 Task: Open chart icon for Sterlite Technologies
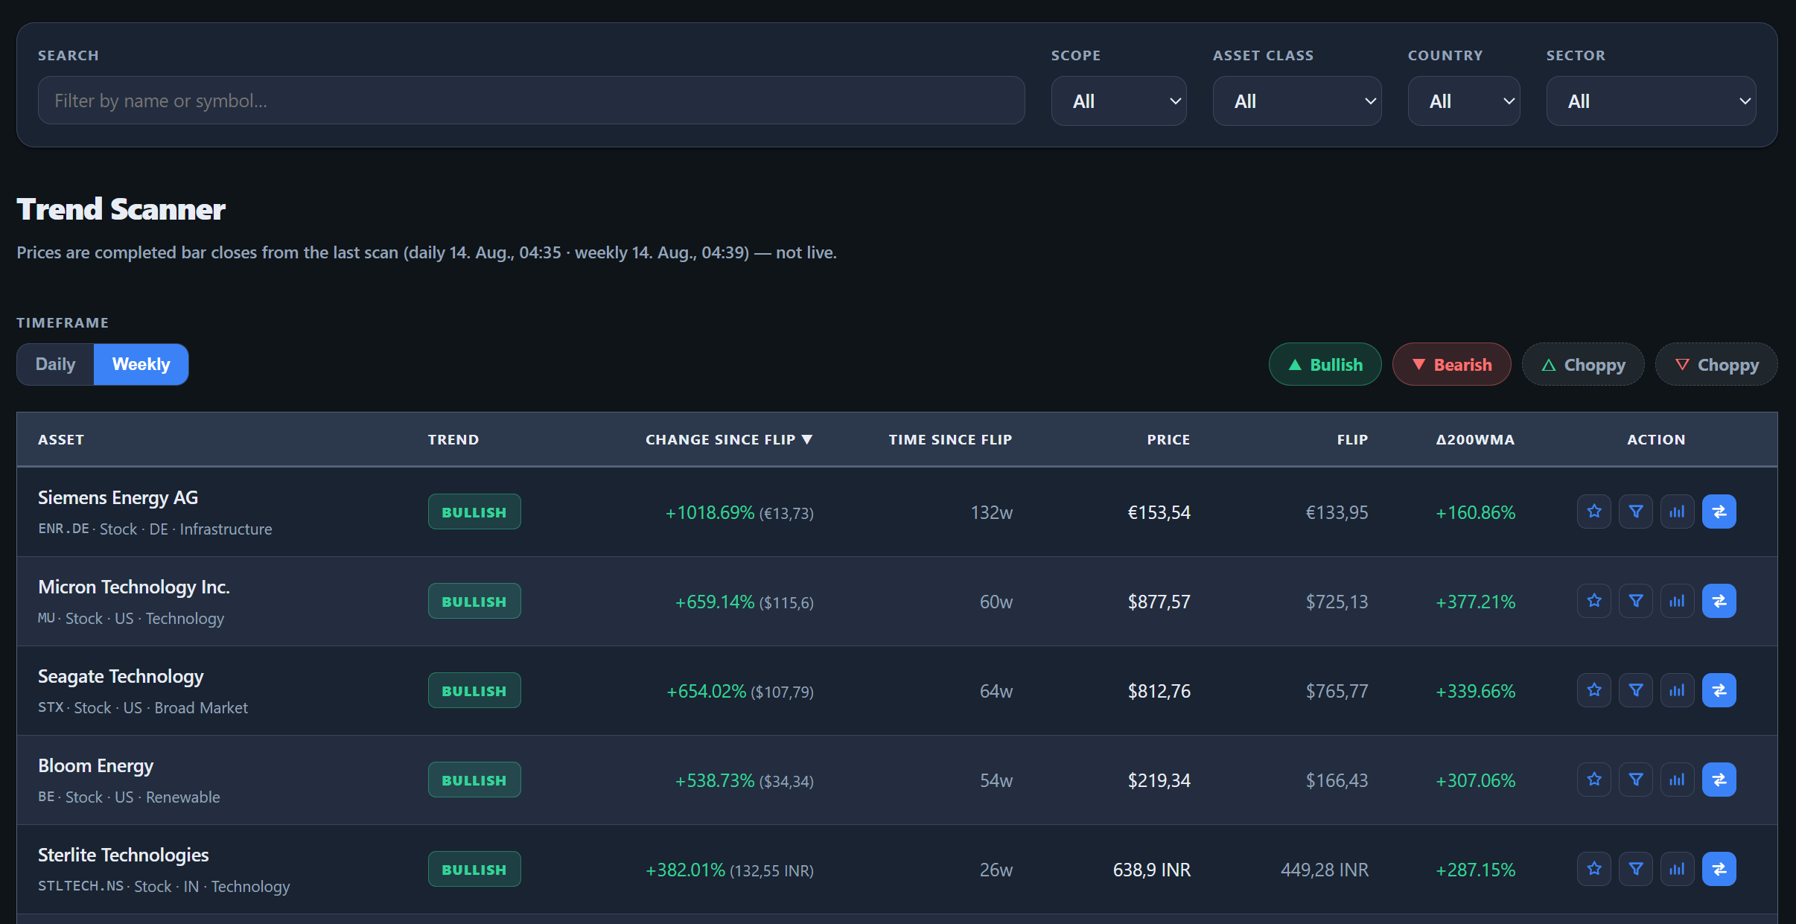[x=1677, y=869]
